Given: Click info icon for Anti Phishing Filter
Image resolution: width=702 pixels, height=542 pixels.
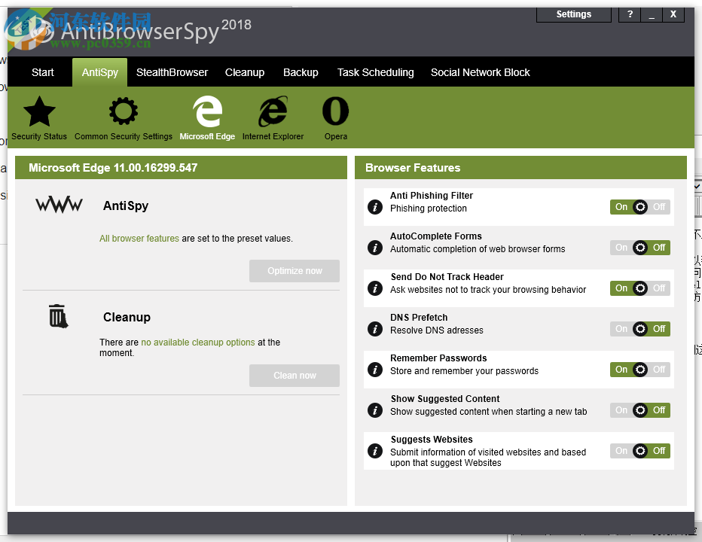Looking at the screenshot, I should click(x=375, y=207).
